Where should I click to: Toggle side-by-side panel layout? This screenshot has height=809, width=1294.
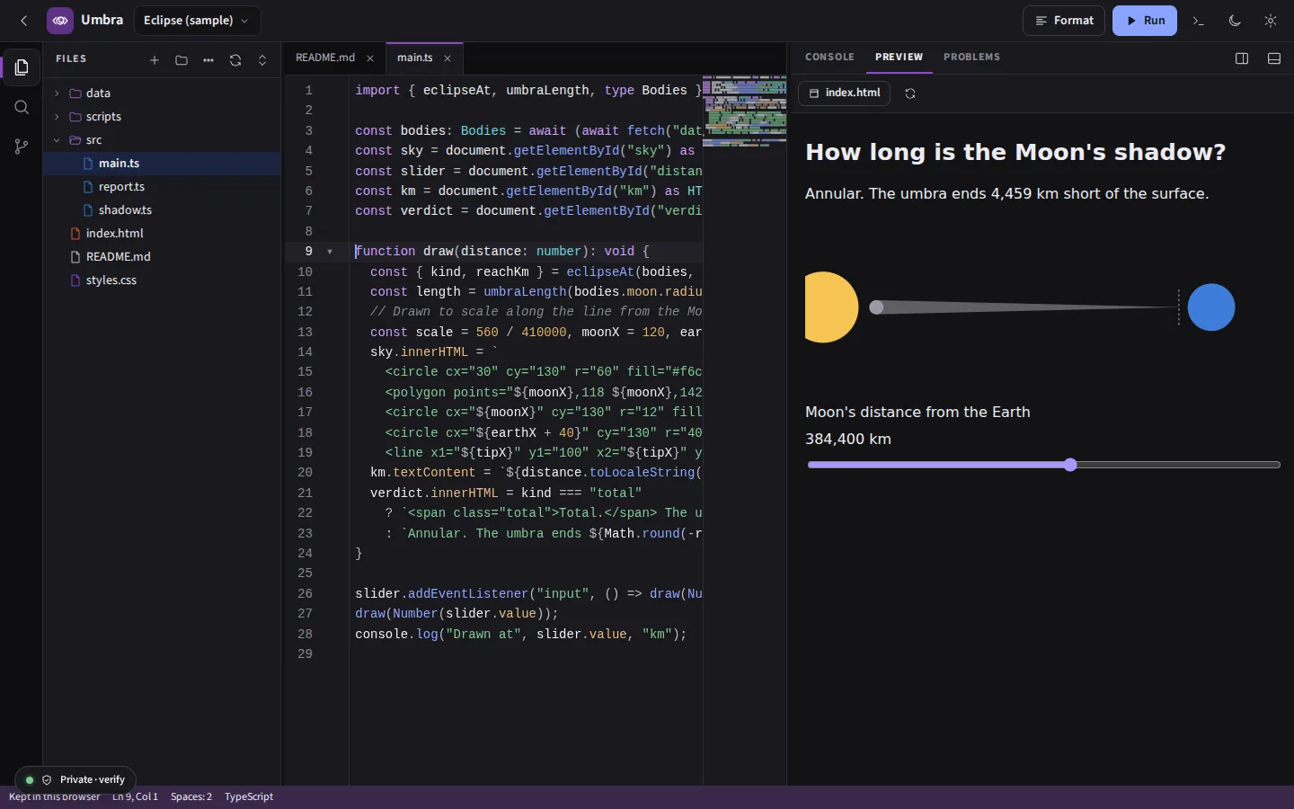[x=1242, y=58]
